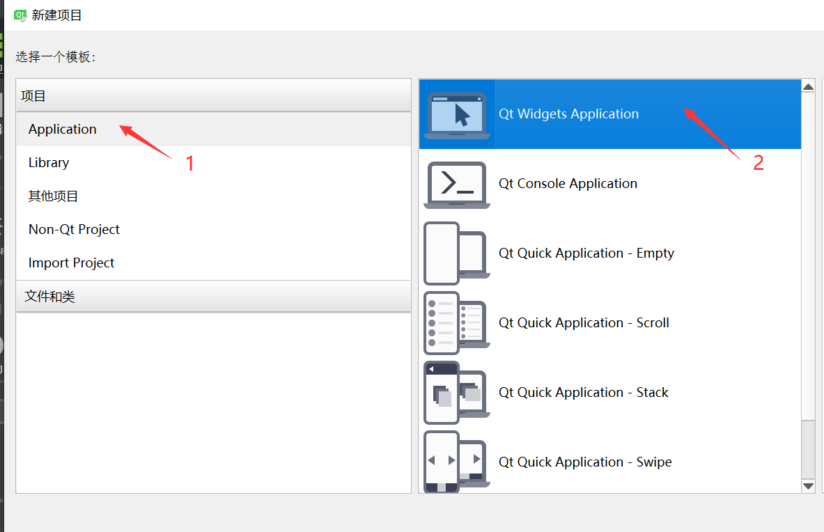
Task: Choose Non-Qt Project category
Action: pos(213,230)
